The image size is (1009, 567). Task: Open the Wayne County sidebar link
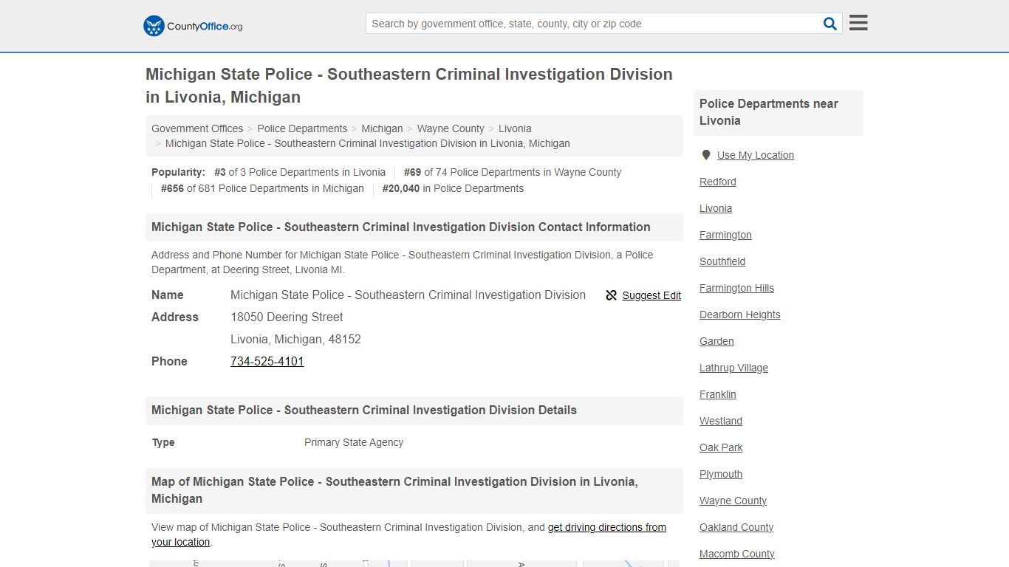pos(733,501)
